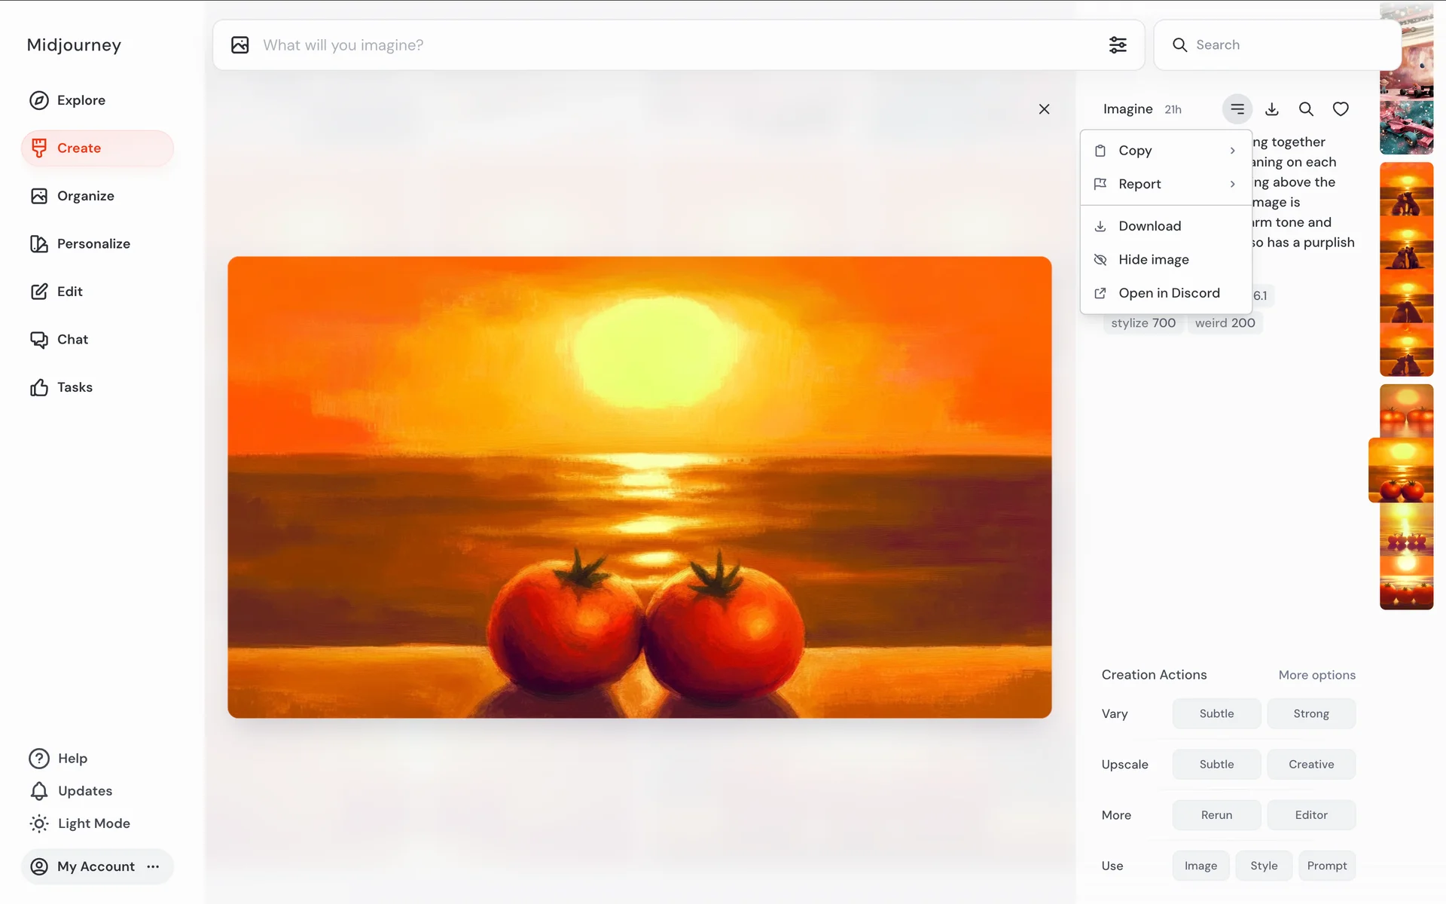This screenshot has width=1446, height=904.
Task: Click the magnifier icon beside download
Action: tap(1306, 109)
